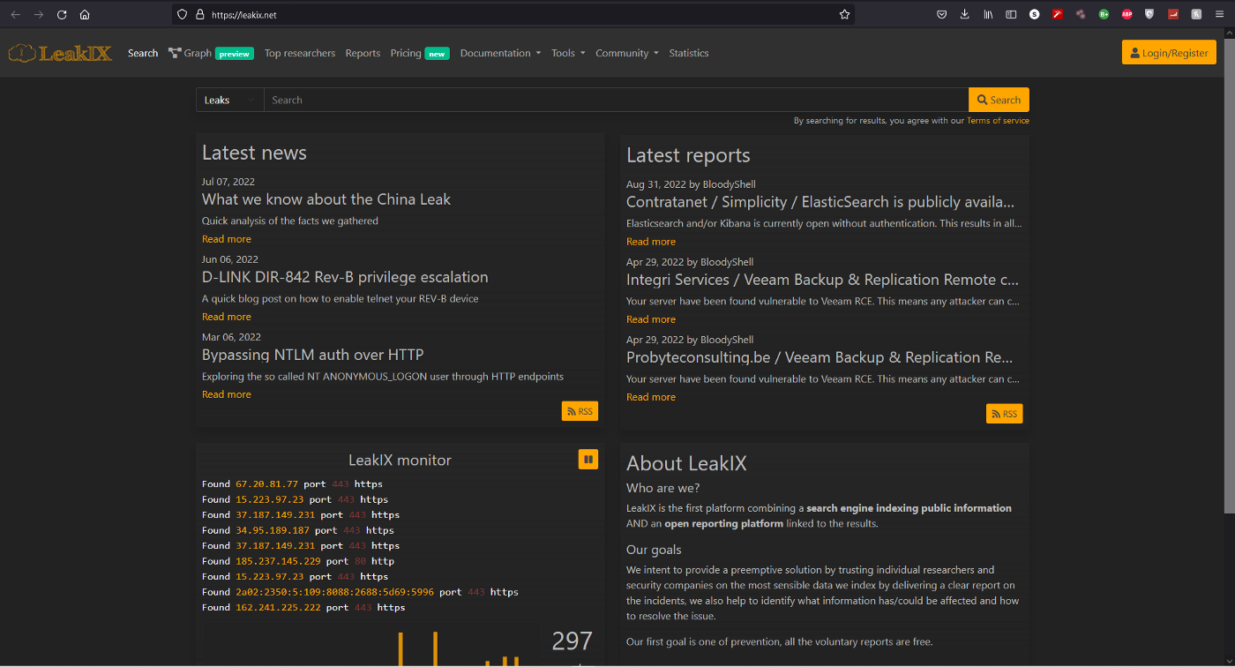Screen dimensions: 1235x667
Task: Open the Library bookshelf icon
Action: (x=989, y=14)
